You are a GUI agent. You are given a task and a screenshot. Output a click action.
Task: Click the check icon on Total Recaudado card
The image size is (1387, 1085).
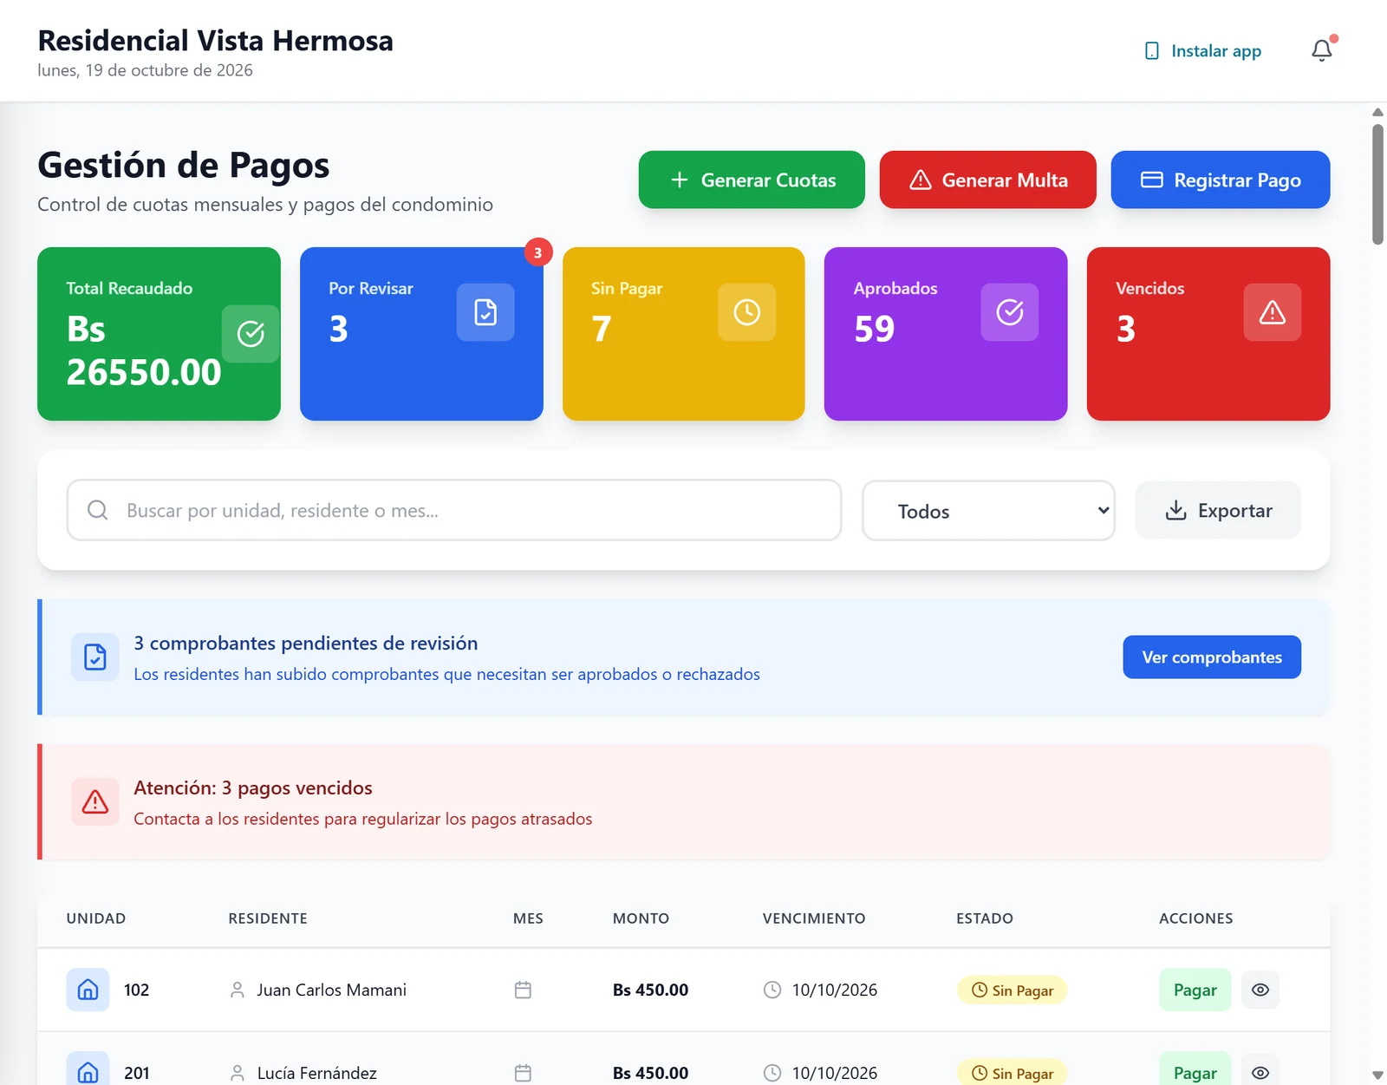tap(251, 334)
